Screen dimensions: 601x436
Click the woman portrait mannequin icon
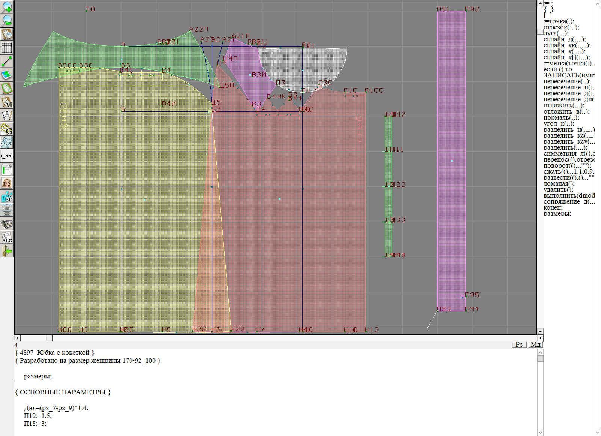pyautogui.click(x=7, y=183)
